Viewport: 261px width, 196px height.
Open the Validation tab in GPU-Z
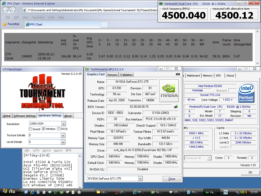(x=126, y=75)
